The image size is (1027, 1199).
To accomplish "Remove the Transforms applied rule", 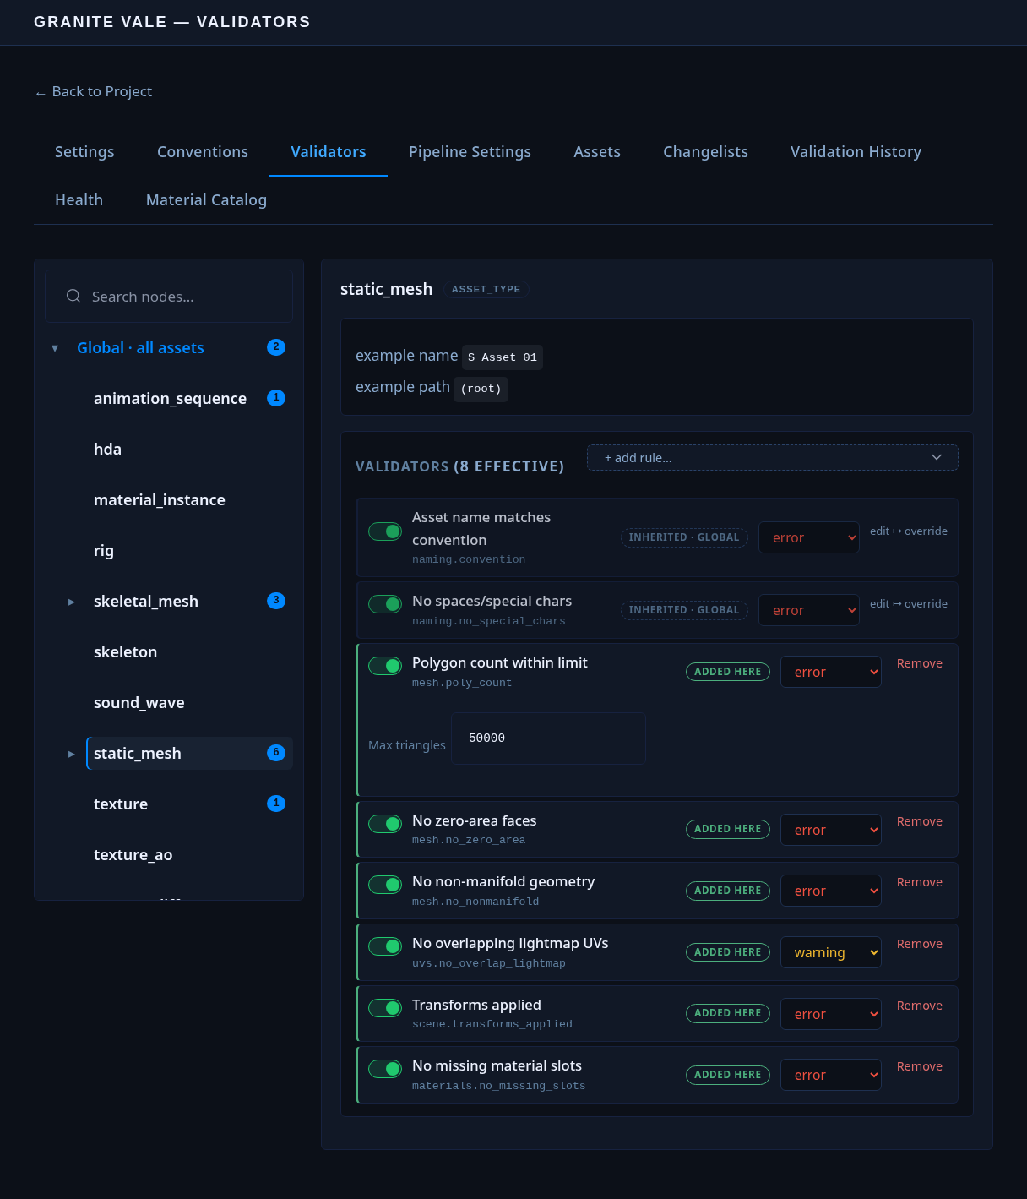I will click(920, 1006).
